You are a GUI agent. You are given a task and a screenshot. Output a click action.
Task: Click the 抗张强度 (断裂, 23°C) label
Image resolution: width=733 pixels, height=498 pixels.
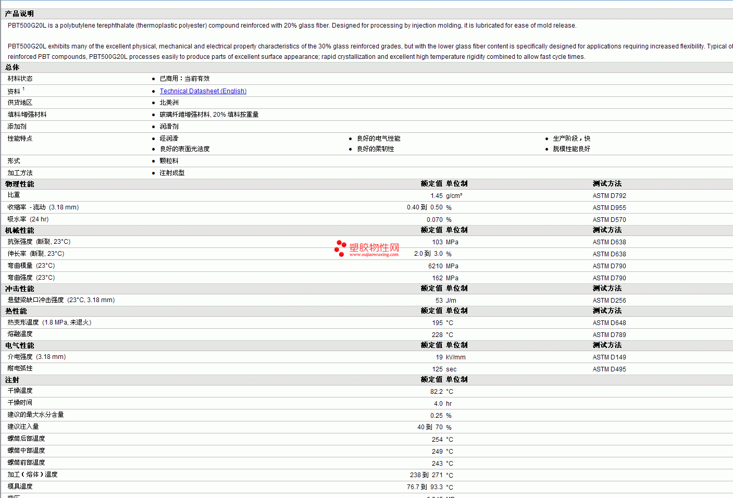click(x=39, y=242)
